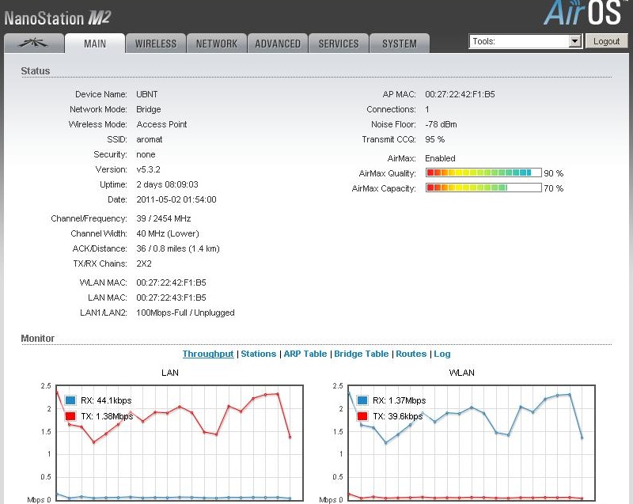Go to the NETWORK tab
Screen dimensions: 633x504
click(217, 44)
